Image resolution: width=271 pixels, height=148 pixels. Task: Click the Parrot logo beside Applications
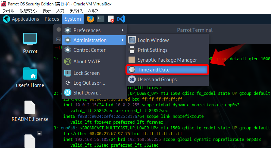[6, 19]
